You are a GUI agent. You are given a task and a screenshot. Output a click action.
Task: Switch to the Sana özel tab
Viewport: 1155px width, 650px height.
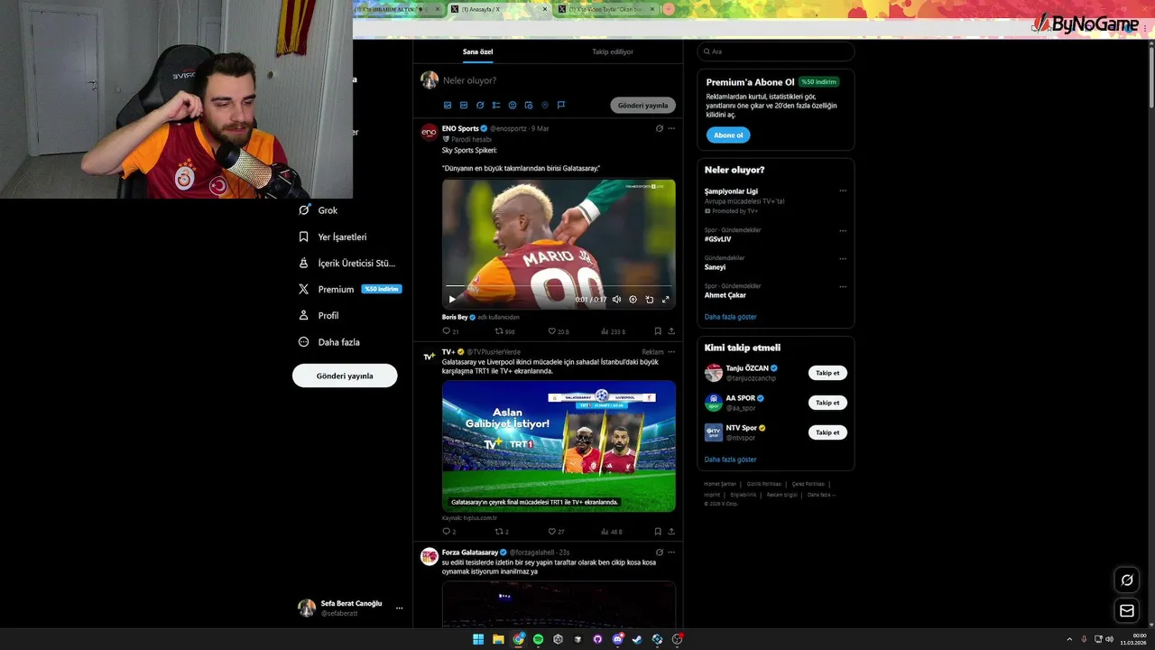(x=478, y=51)
